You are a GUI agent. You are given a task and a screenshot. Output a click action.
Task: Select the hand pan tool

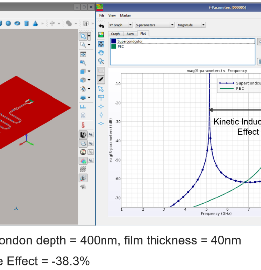(101, 53)
